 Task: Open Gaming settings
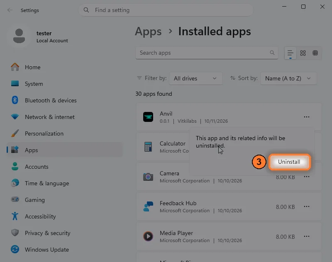coord(65,200)
